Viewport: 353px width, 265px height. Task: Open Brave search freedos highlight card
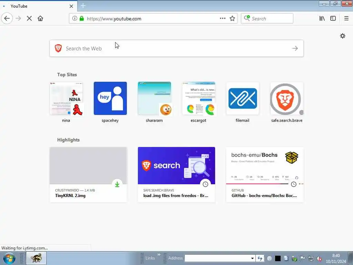click(176, 174)
